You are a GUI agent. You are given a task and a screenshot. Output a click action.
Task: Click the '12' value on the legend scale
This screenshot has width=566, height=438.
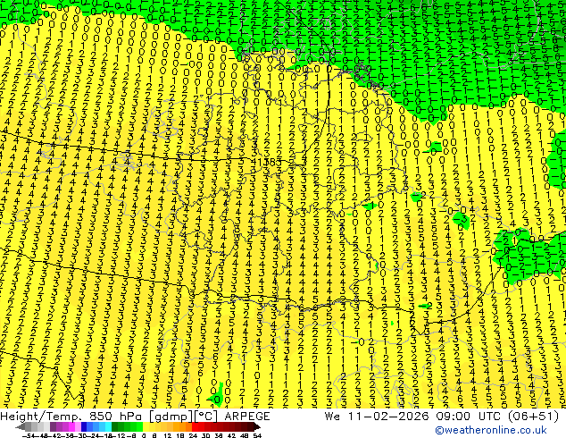coord(167,435)
